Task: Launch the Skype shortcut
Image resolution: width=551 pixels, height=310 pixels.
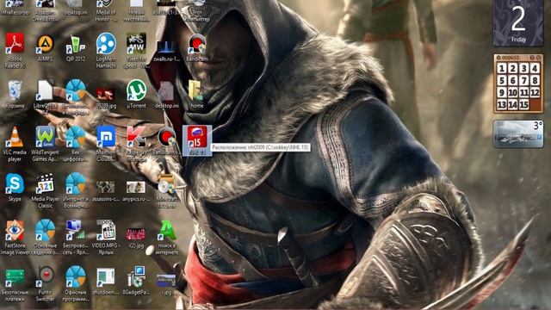Action: pos(15,183)
